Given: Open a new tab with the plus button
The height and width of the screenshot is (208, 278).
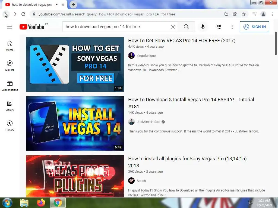Looking at the screenshot, I should click(x=73, y=5).
